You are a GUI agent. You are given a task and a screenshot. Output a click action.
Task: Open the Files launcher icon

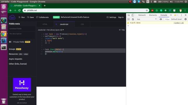click(x=4, y=27)
